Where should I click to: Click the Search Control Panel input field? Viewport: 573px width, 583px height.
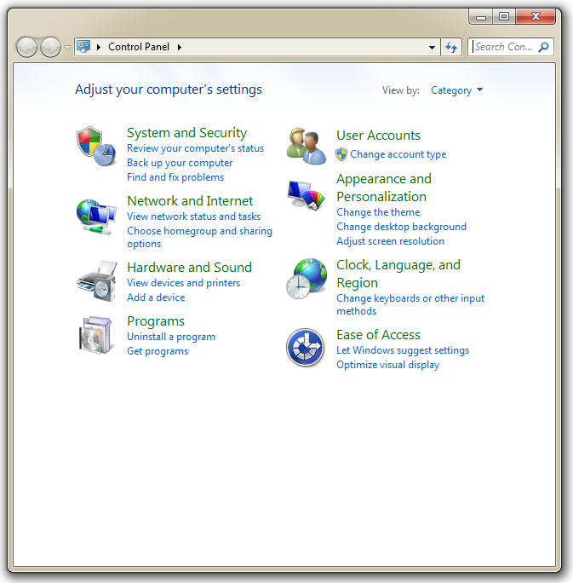(504, 47)
